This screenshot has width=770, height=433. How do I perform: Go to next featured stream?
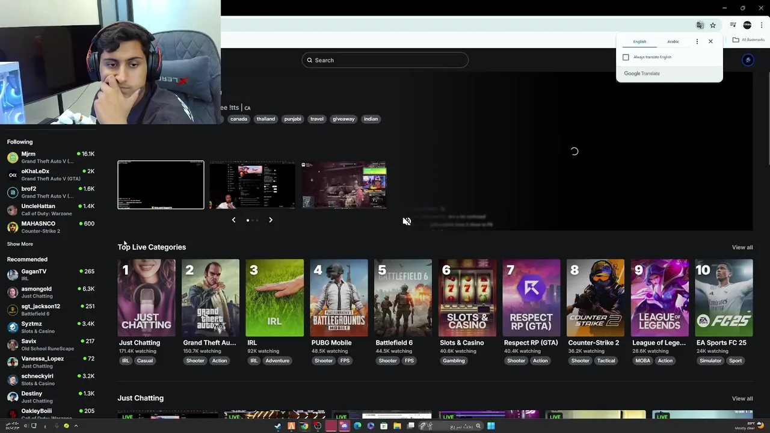tap(271, 220)
